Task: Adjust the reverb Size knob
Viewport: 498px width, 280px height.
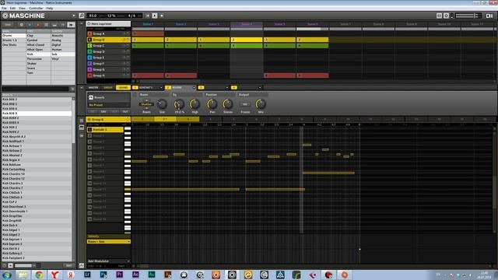Action: click(162, 103)
